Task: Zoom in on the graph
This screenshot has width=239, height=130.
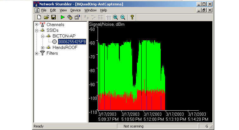Action: (115, 17)
